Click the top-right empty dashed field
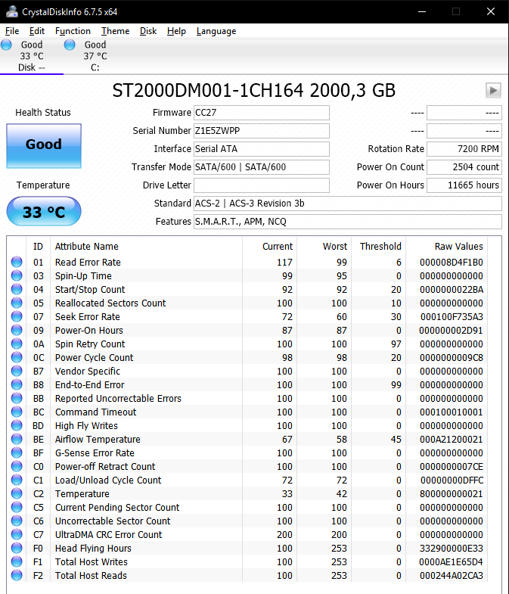Image resolution: width=509 pixels, height=594 pixels. click(464, 113)
